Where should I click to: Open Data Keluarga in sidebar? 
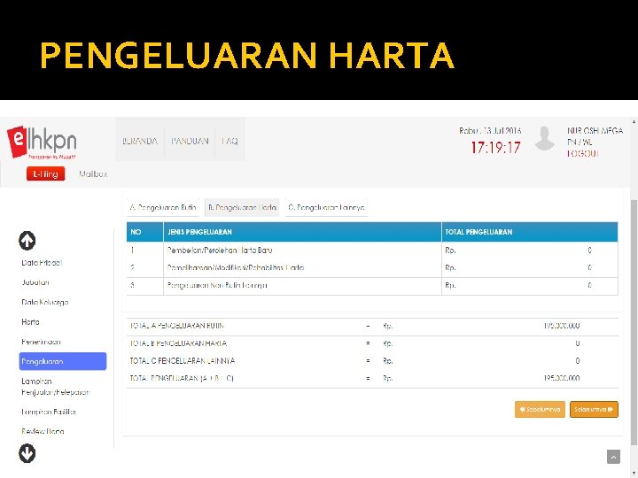click(x=45, y=302)
